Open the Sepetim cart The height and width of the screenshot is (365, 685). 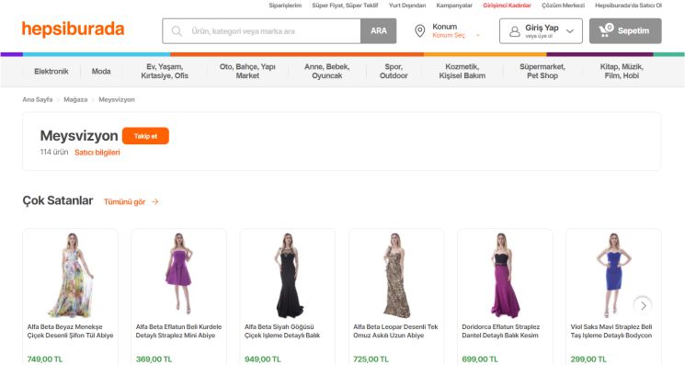click(x=625, y=31)
